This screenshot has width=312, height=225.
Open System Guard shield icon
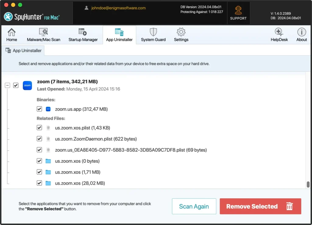pos(153,32)
